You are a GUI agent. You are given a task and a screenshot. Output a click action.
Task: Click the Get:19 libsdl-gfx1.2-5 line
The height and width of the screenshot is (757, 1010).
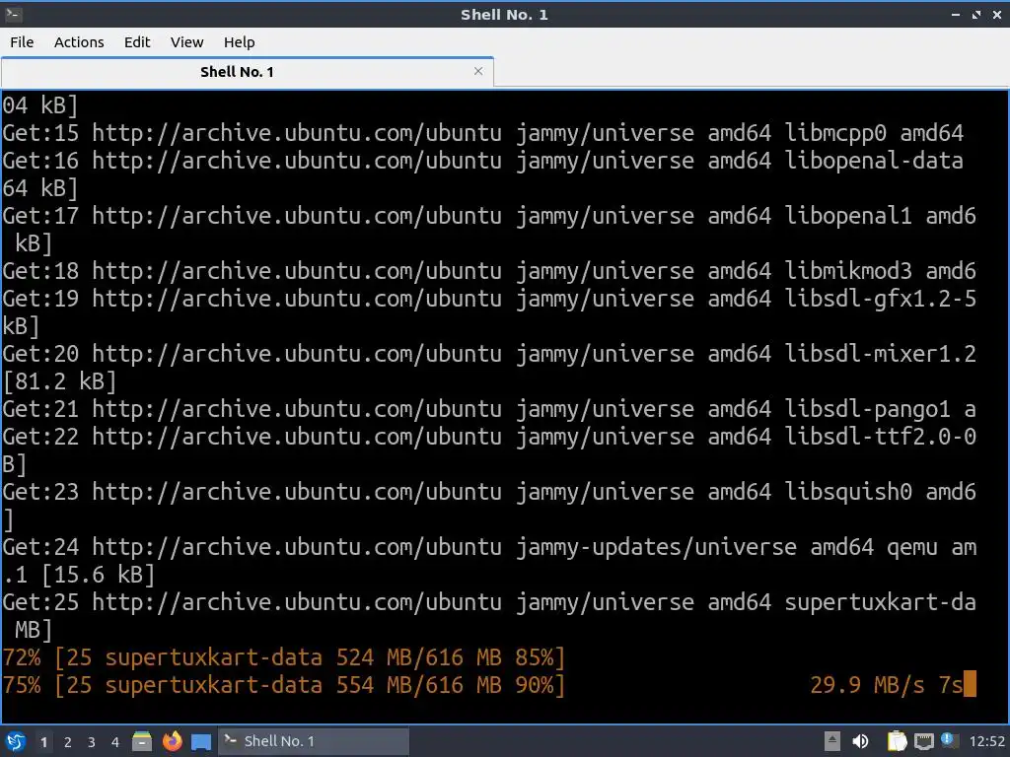pos(489,300)
